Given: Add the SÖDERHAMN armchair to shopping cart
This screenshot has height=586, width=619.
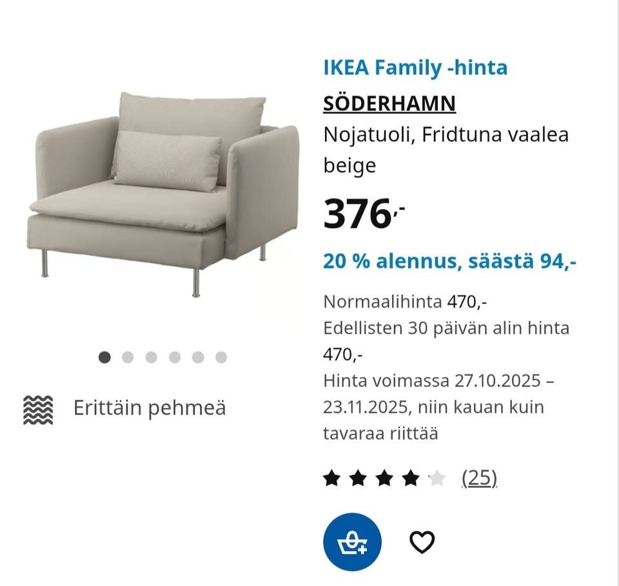Looking at the screenshot, I should tap(352, 542).
